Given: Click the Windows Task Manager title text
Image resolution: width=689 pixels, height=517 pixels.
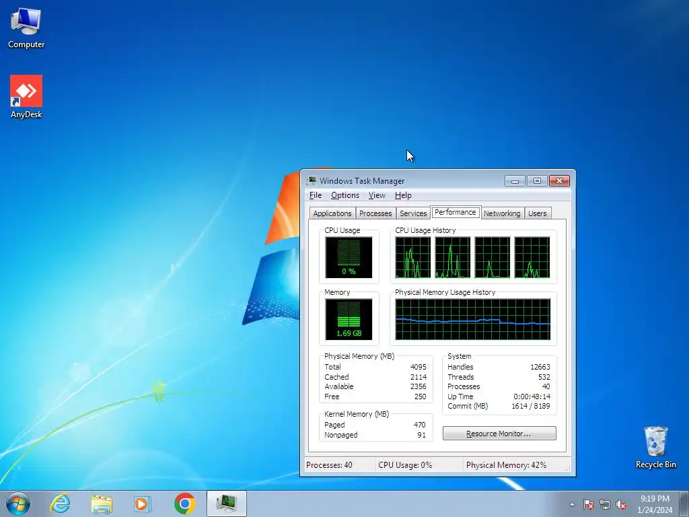Looking at the screenshot, I should coord(362,181).
